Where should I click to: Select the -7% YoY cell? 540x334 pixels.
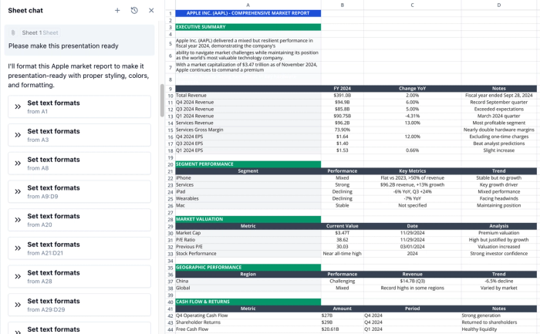tap(412, 199)
